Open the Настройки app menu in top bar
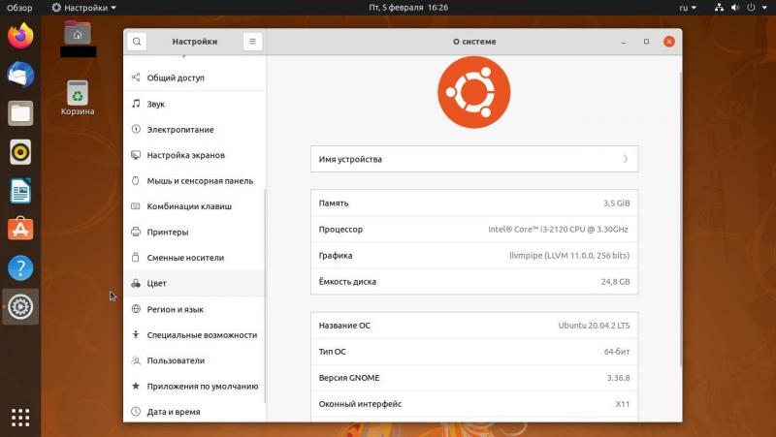 (84, 7)
